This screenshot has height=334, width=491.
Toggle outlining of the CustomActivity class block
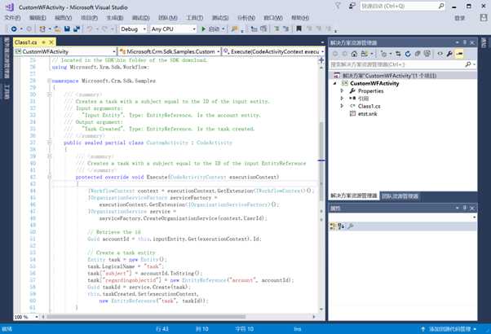pyautogui.click(x=49, y=143)
